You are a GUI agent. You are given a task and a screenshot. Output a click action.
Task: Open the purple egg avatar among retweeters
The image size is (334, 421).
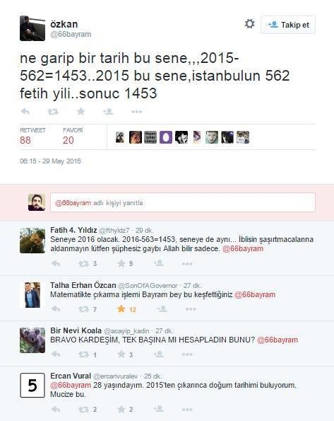point(166,137)
